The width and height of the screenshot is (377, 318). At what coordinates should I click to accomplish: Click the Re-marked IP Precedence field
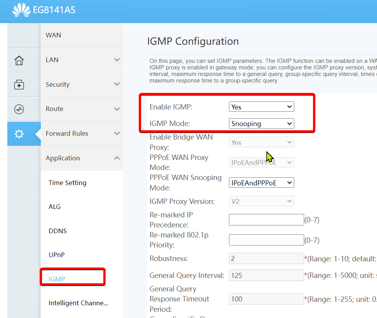[x=266, y=220]
